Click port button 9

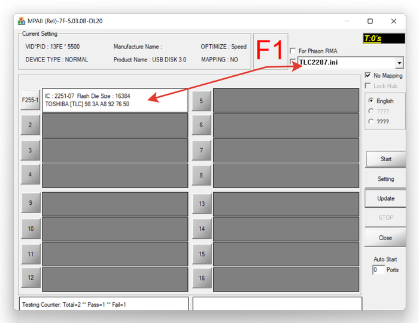click(31, 202)
